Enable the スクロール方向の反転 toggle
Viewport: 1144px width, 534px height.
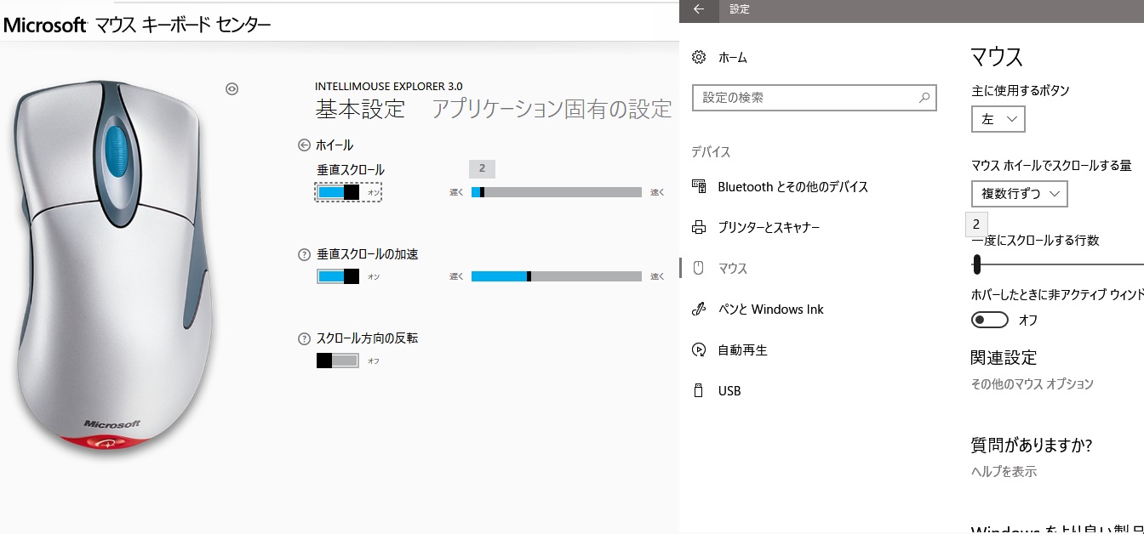click(x=338, y=361)
